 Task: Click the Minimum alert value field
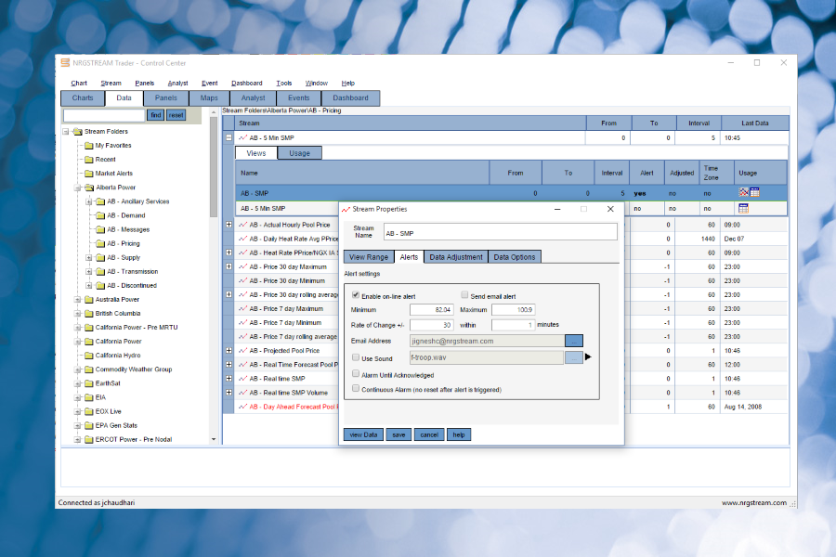pyautogui.click(x=432, y=310)
